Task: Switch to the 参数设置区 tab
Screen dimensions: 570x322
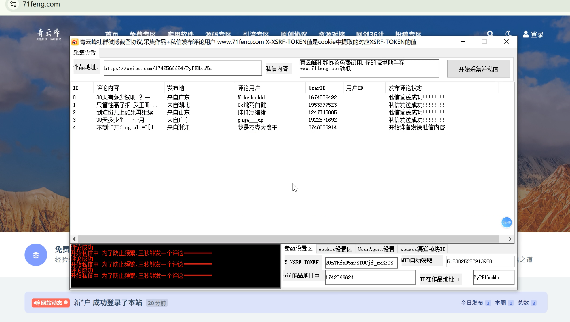Action: pos(299,249)
